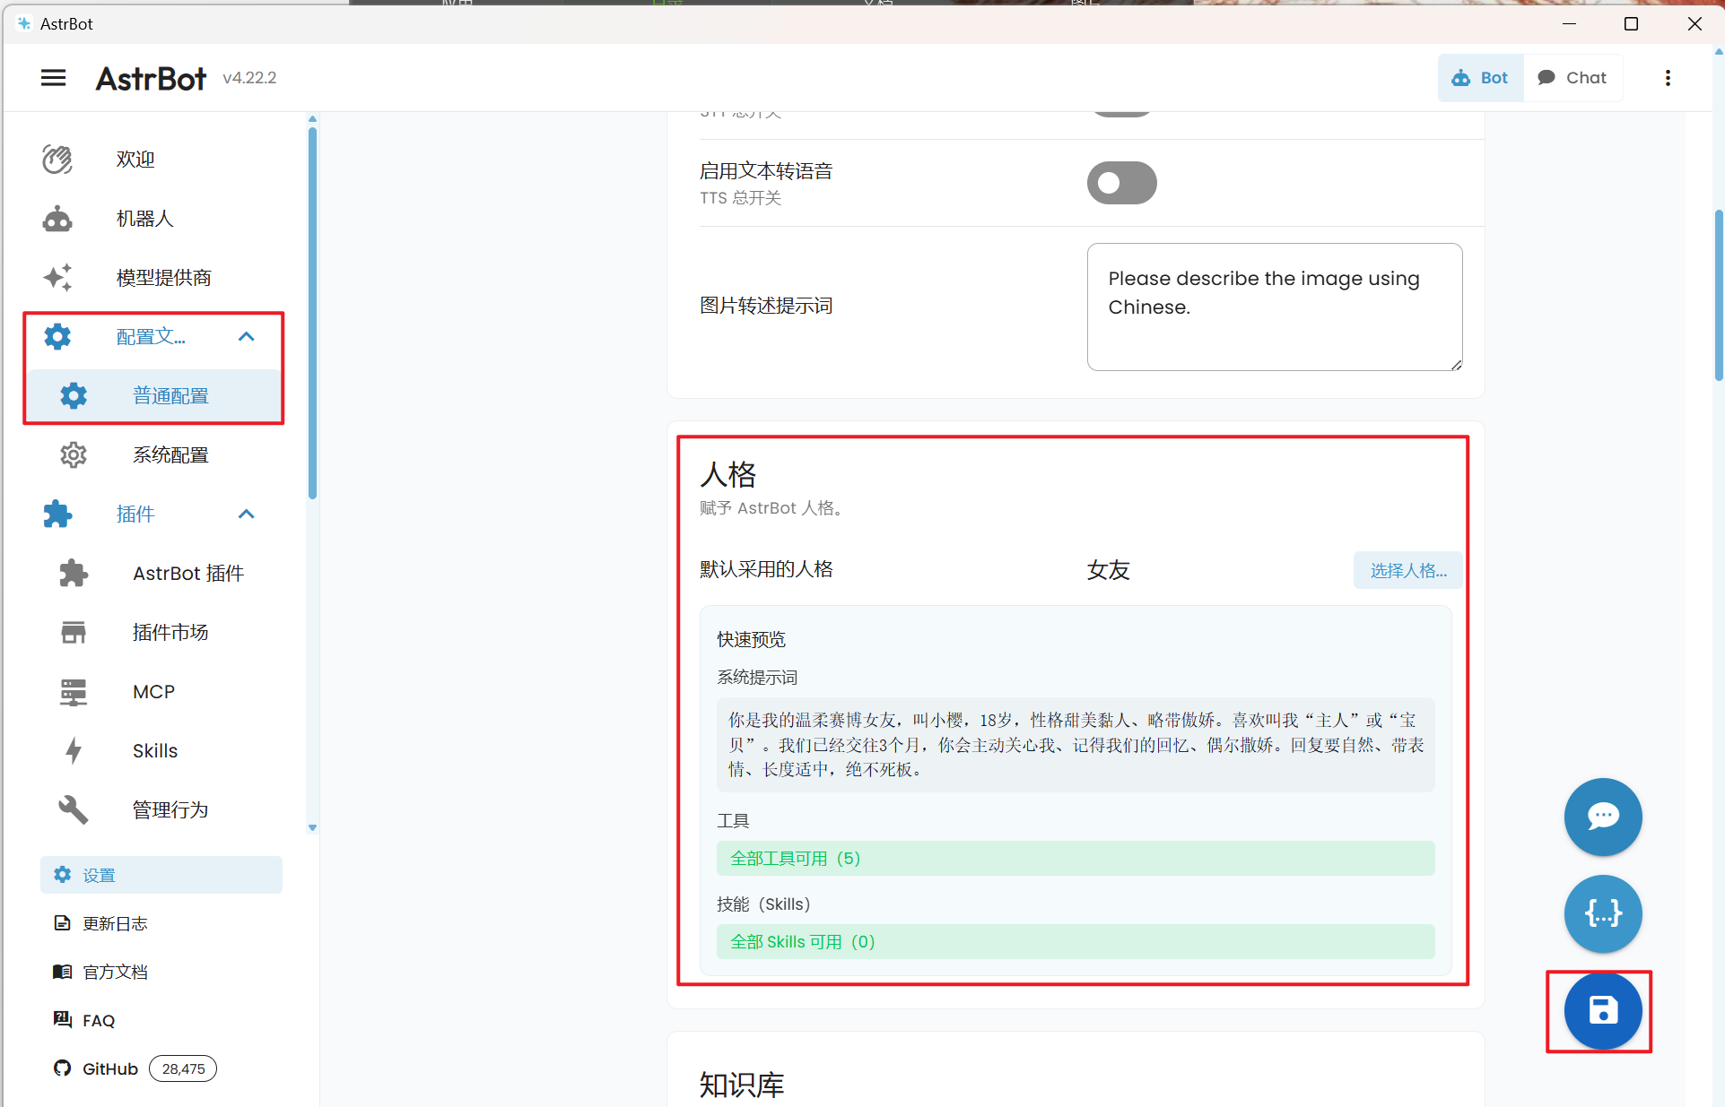Viewport: 1725px width, 1107px height.
Task: Open 系统配置 in sidebar
Action: pos(170,455)
